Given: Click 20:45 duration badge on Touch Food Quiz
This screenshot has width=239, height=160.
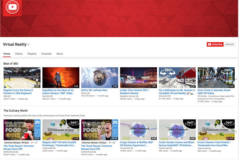Looking at the screenshot, I should point(114,138).
